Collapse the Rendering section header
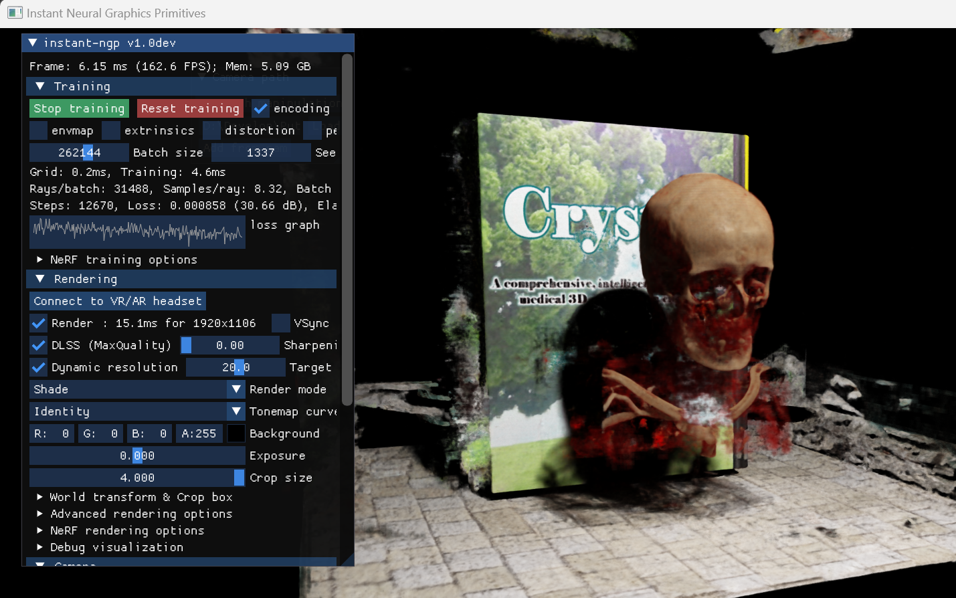The height and width of the screenshot is (598, 956). pos(40,279)
